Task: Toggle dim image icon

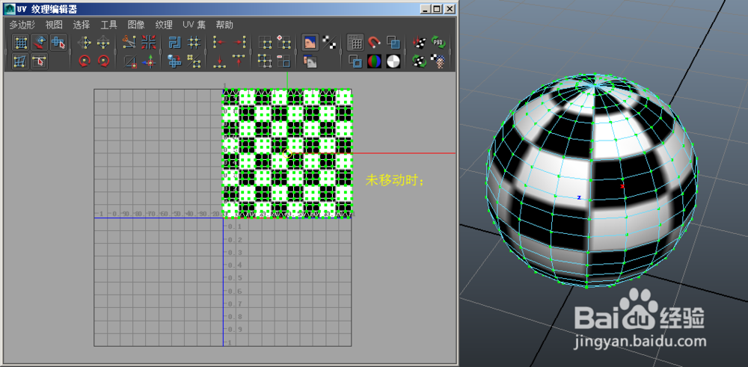Action: [310, 61]
